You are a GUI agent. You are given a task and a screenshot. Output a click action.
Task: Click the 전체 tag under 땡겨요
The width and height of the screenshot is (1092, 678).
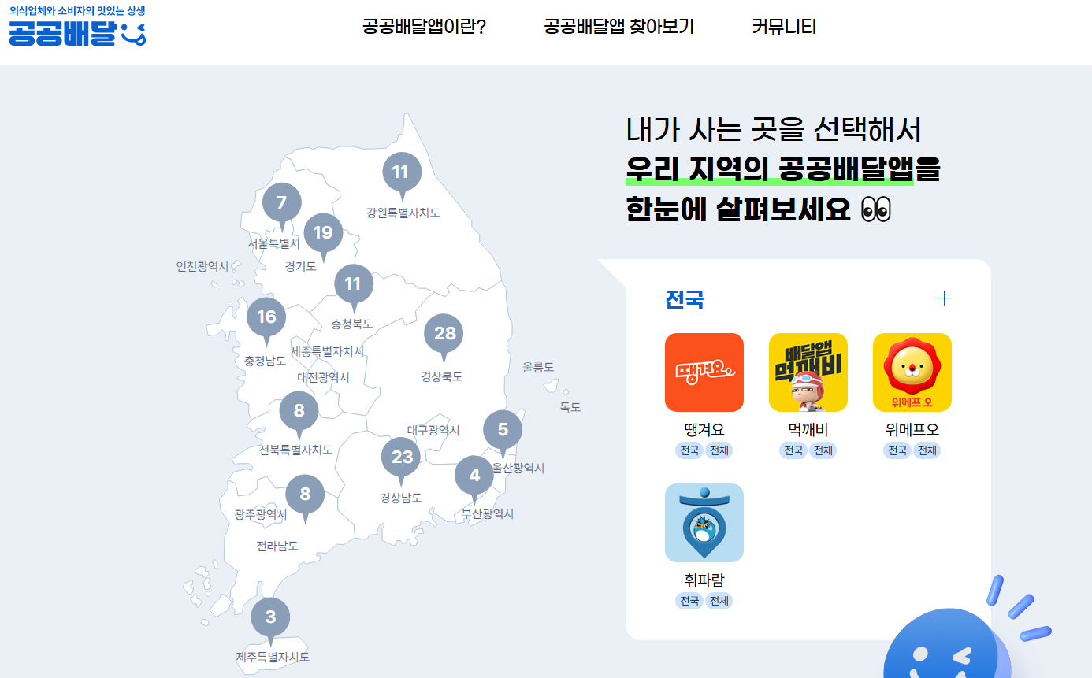click(x=719, y=450)
